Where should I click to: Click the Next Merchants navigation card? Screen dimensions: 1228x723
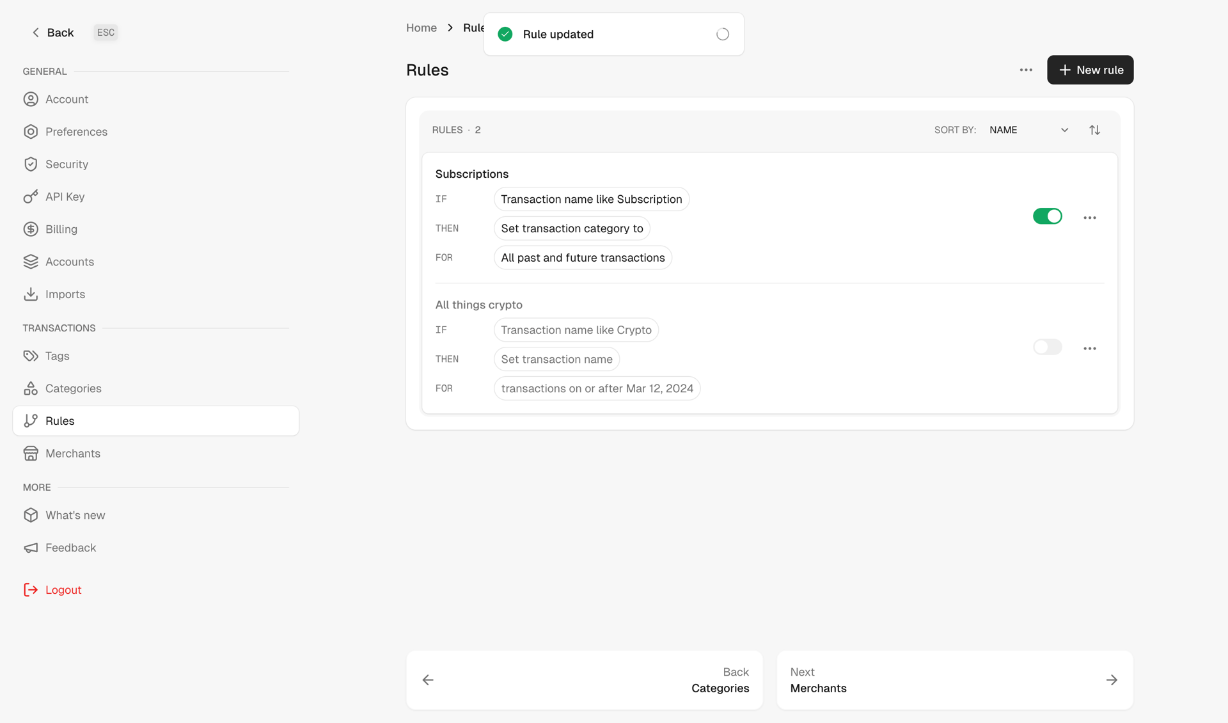coord(954,679)
